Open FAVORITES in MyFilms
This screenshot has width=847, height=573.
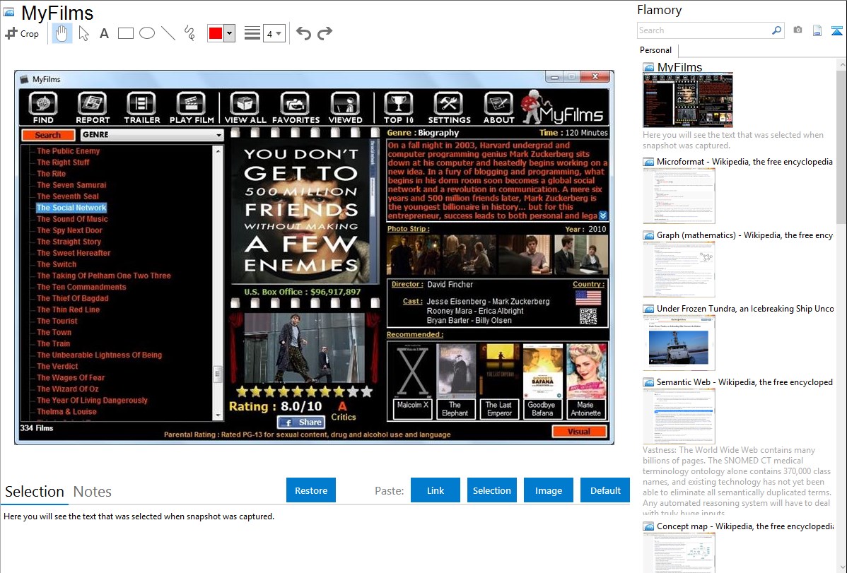(x=296, y=107)
